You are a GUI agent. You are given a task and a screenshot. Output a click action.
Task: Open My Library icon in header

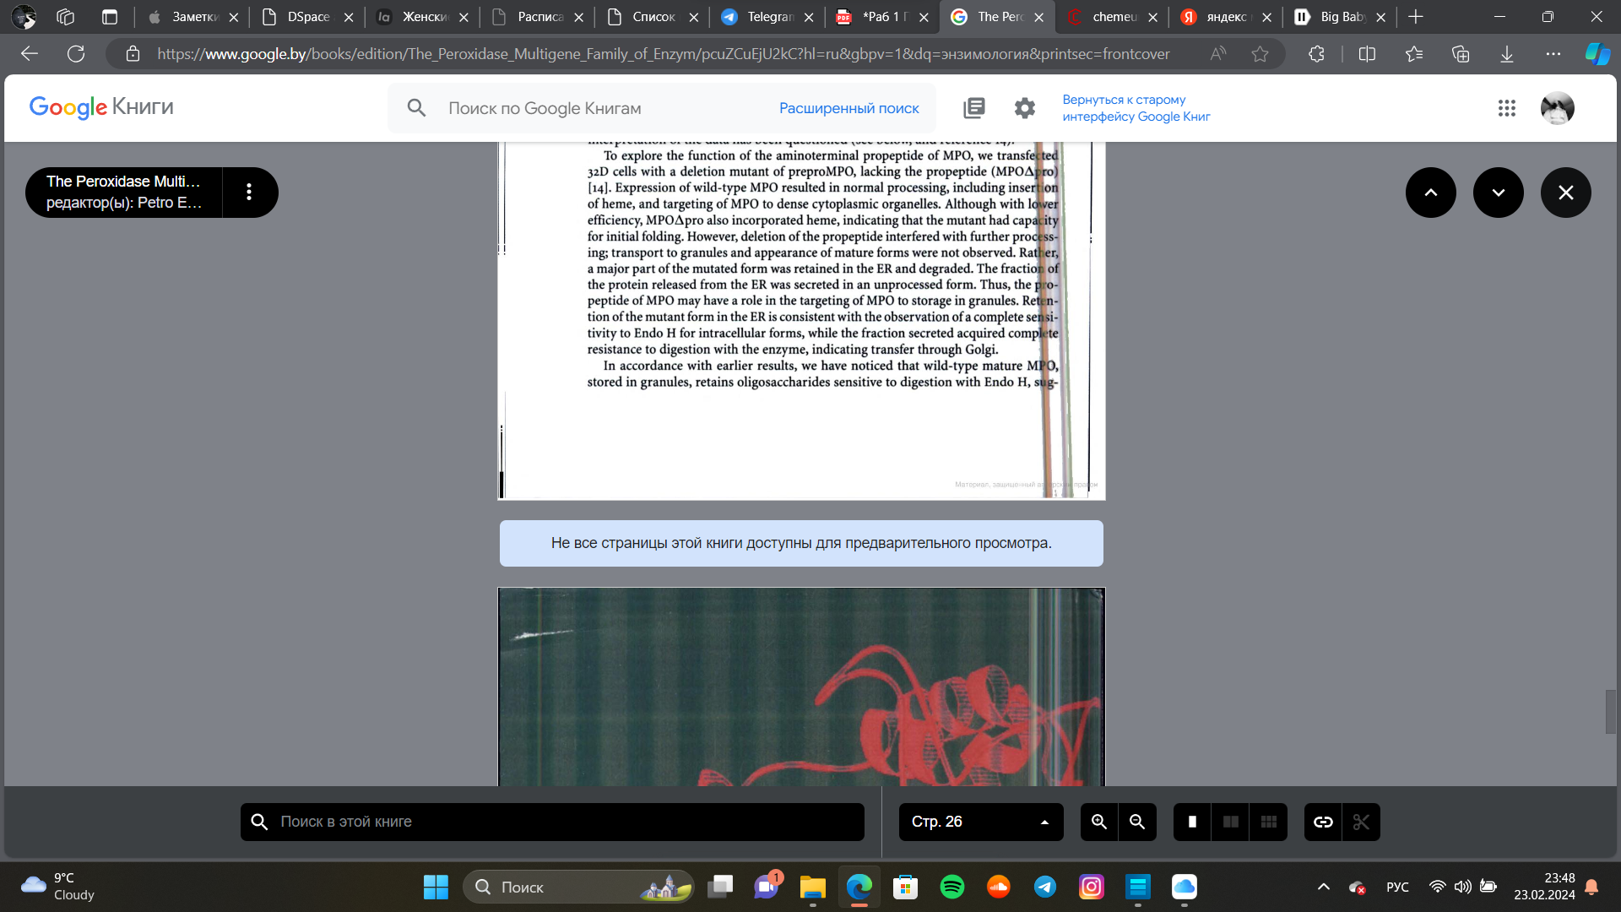pos(973,108)
